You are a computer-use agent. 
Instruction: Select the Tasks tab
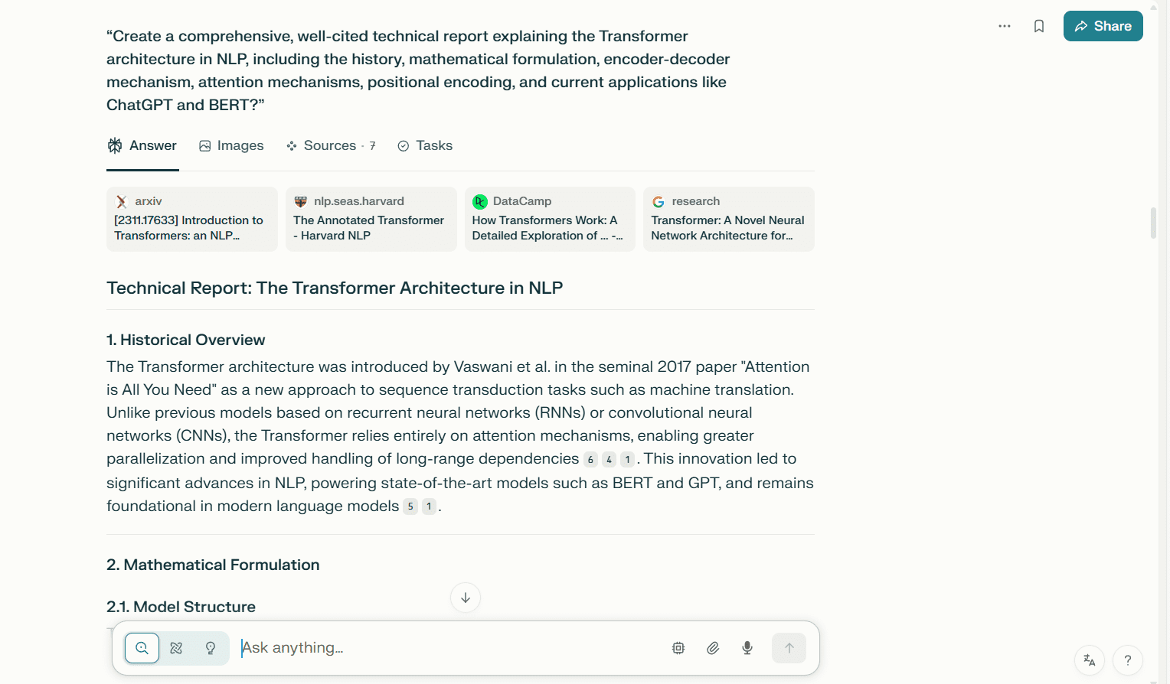425,145
